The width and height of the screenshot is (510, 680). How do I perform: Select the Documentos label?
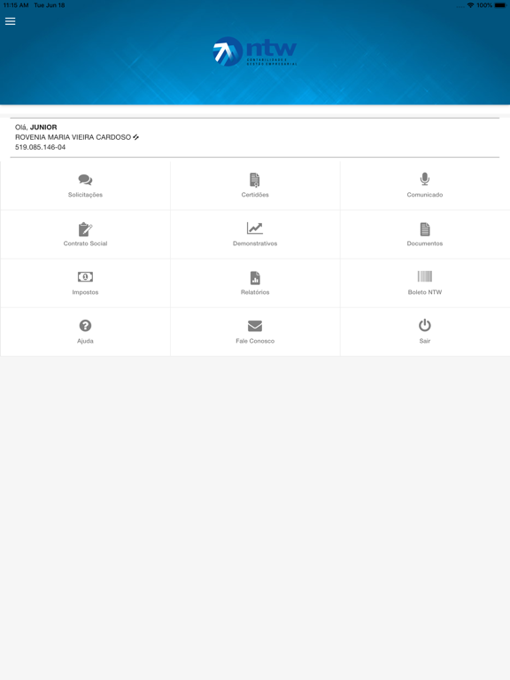[x=425, y=243]
